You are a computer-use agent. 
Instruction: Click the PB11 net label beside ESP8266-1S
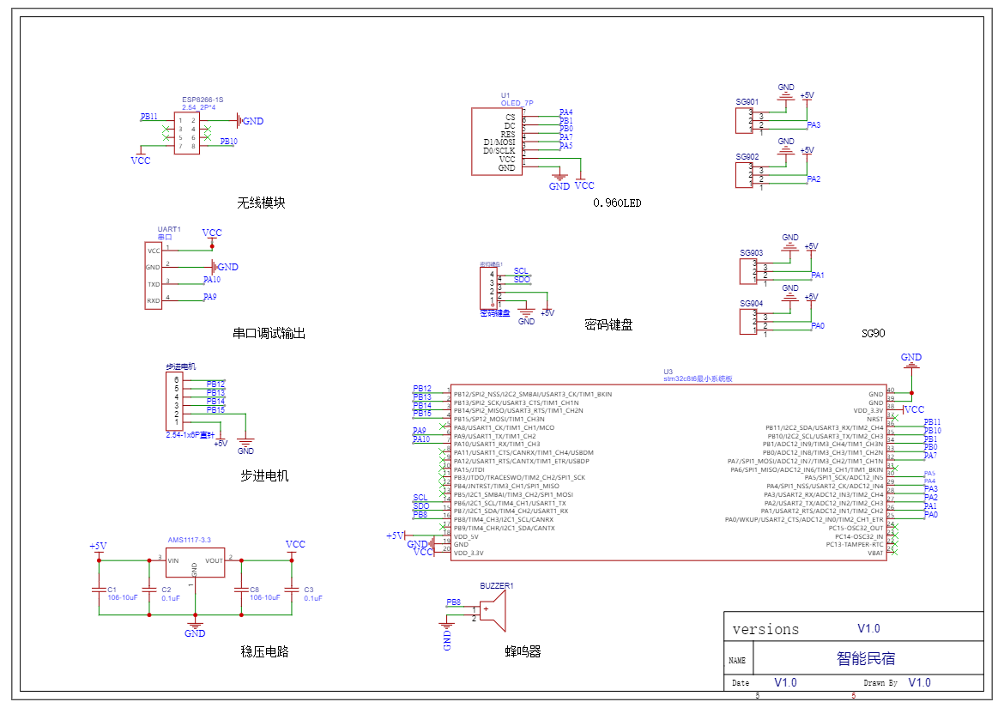149,117
